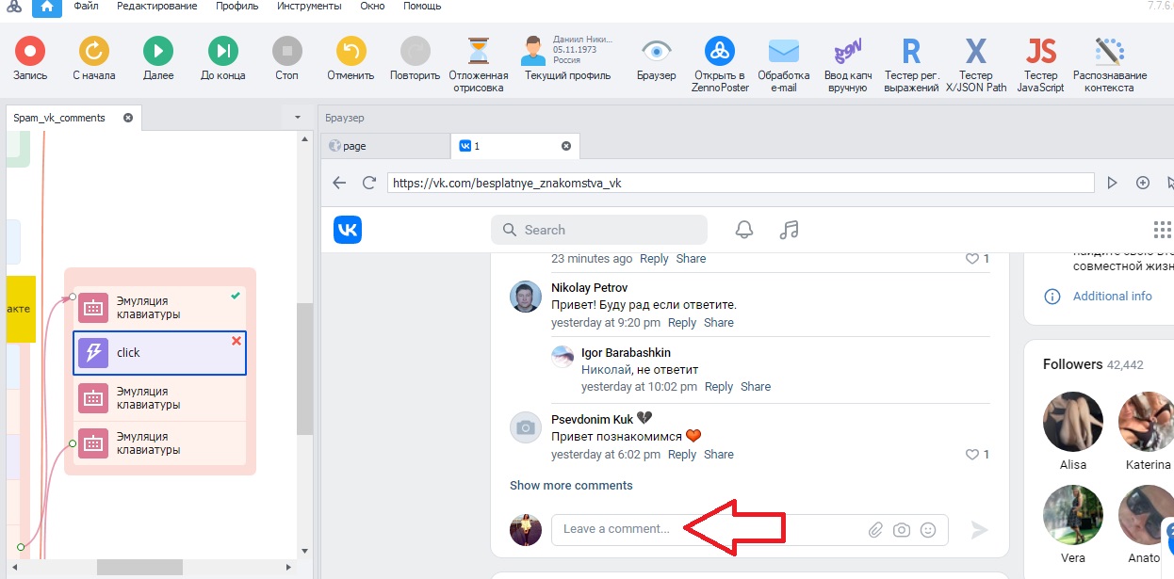Reload the browser page
This screenshot has height=579, width=1174.
[369, 183]
